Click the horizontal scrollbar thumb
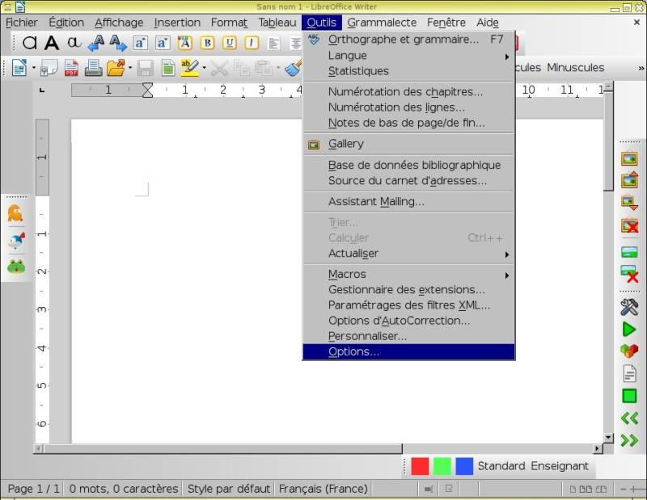Image resolution: width=647 pixels, height=500 pixels. click(x=223, y=448)
